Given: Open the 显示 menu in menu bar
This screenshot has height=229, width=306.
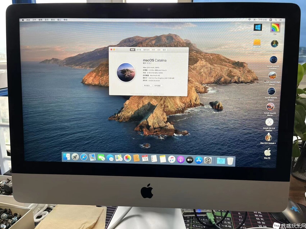Looking at the screenshot, I should tap(47, 20).
